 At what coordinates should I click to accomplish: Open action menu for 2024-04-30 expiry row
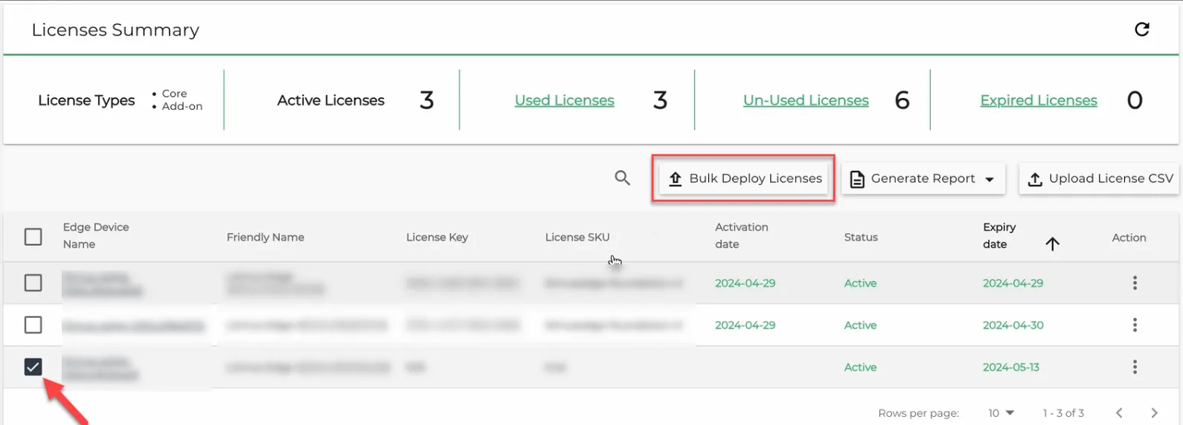(x=1135, y=325)
